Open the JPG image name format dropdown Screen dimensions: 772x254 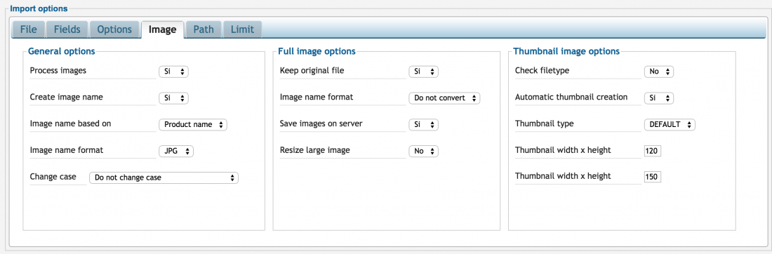point(175,152)
